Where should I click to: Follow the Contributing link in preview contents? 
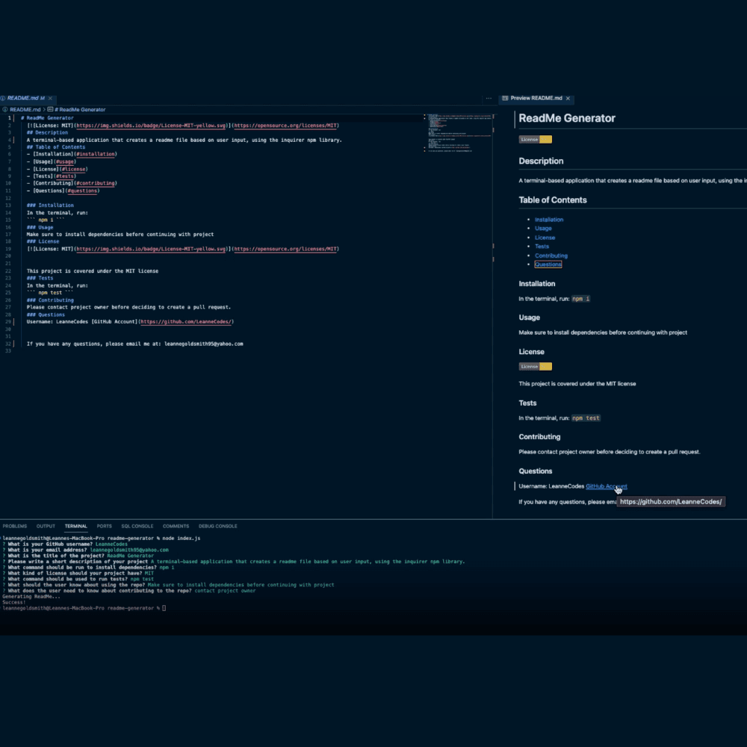coord(551,255)
